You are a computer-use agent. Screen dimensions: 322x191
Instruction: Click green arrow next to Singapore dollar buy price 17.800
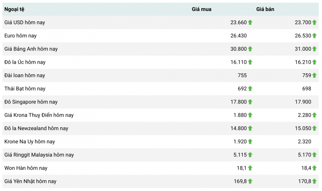tap(250, 102)
